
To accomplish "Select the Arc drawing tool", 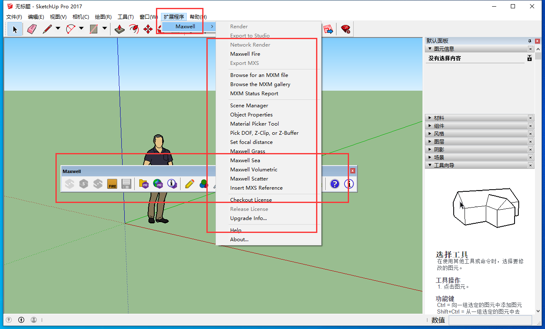I will coord(70,29).
